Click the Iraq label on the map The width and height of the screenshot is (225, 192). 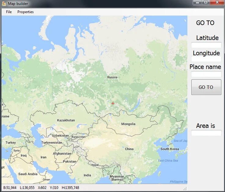pyautogui.click(x=24, y=155)
